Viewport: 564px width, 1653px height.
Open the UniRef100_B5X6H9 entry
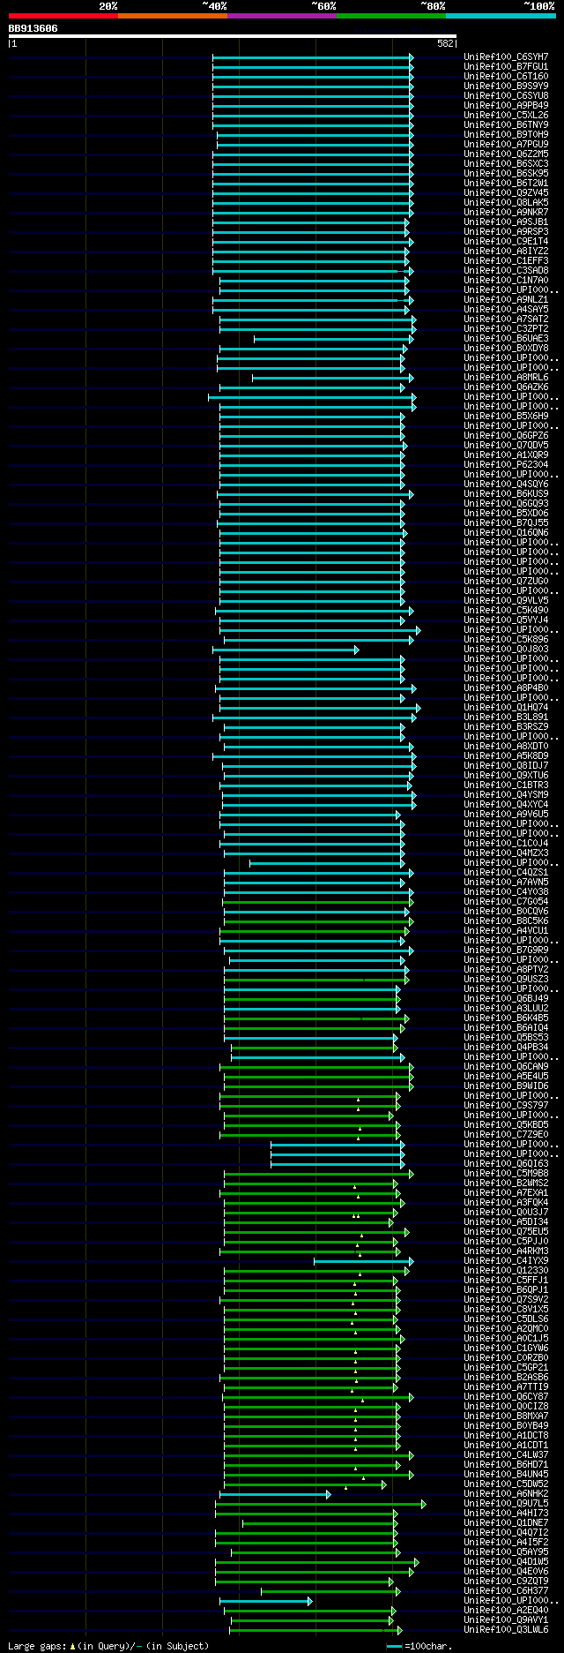click(506, 417)
